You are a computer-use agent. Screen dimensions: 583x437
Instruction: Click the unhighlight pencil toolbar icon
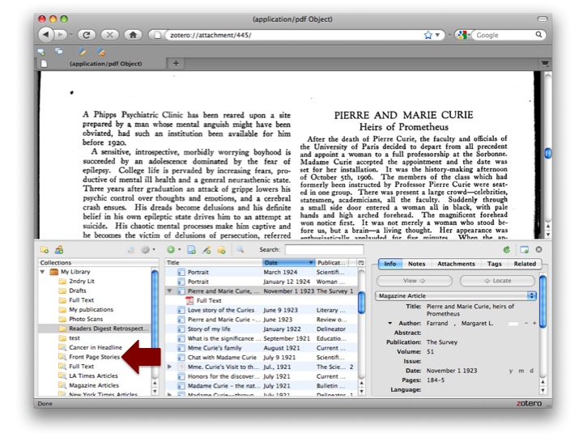click(100, 52)
